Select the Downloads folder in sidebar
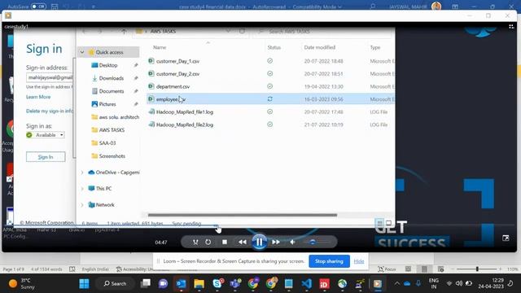Viewport: 521px width, 293px height. pyautogui.click(x=112, y=78)
